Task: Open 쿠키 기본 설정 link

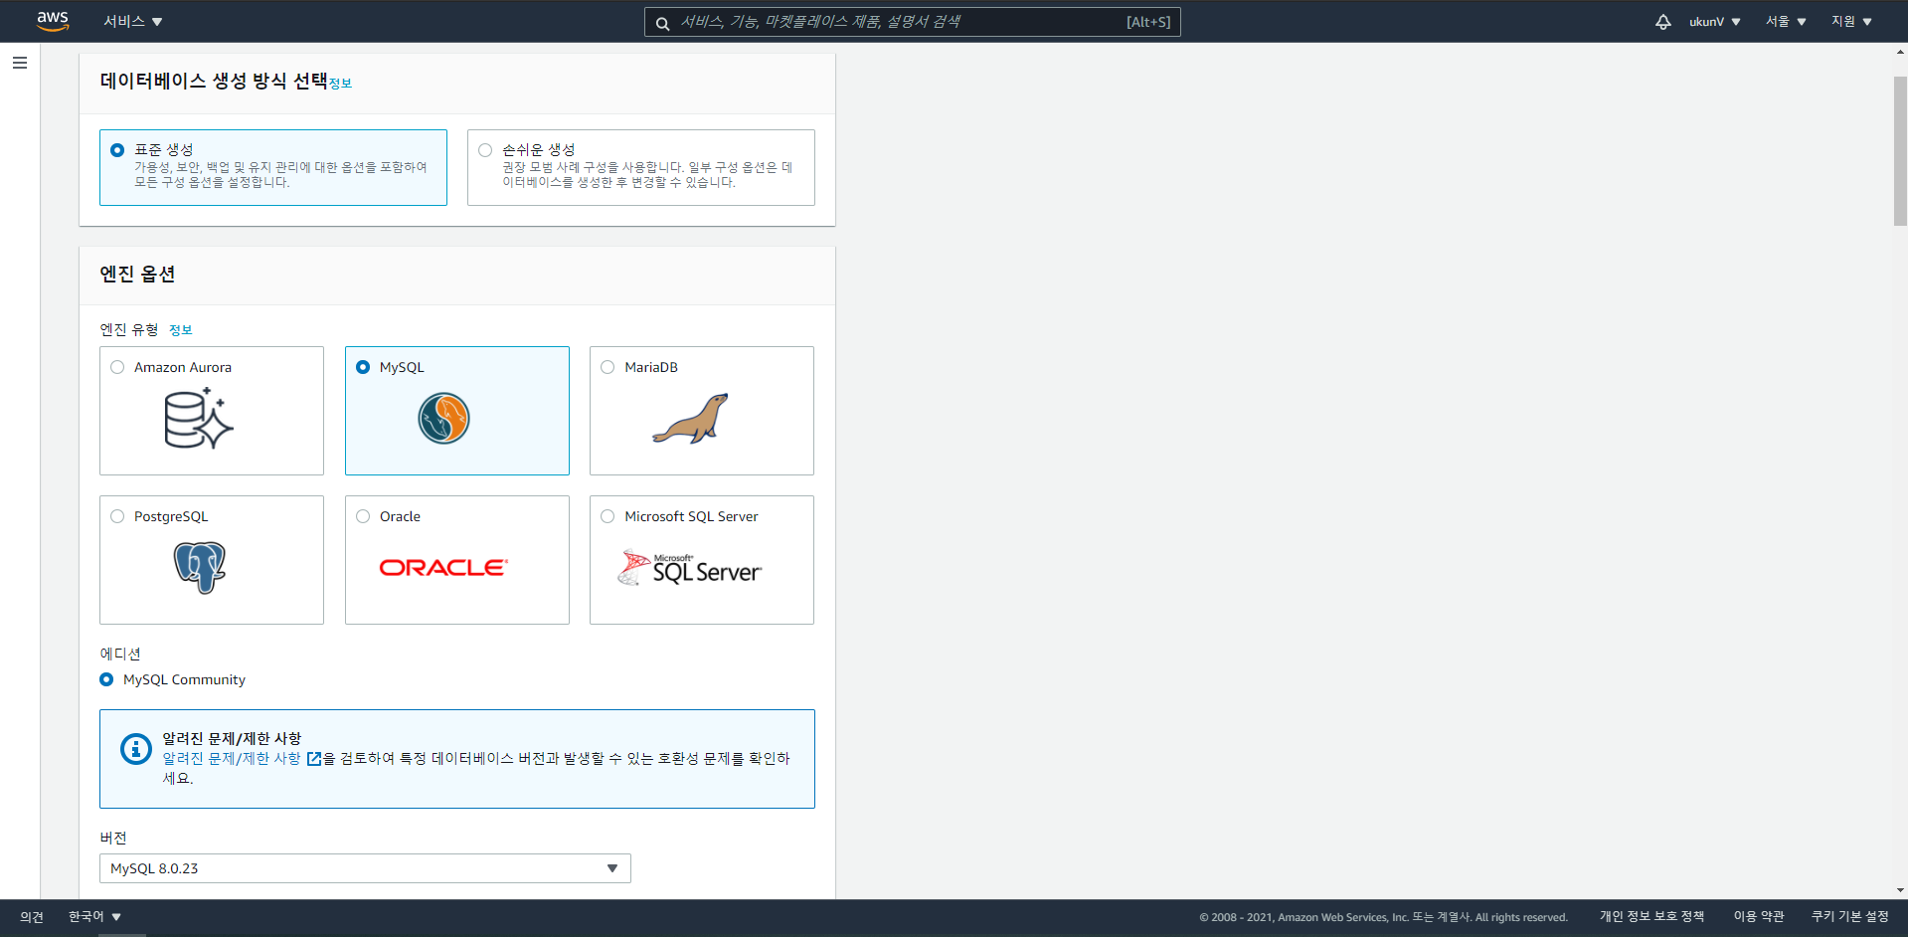Action: click(1849, 916)
